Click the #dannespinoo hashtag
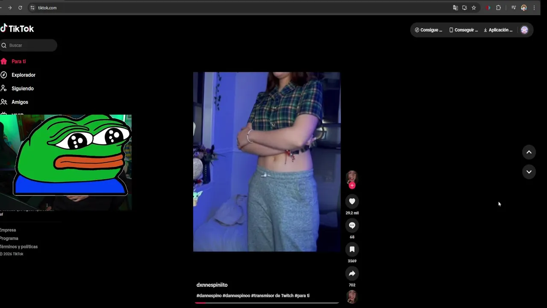The image size is (547, 308). (236, 296)
